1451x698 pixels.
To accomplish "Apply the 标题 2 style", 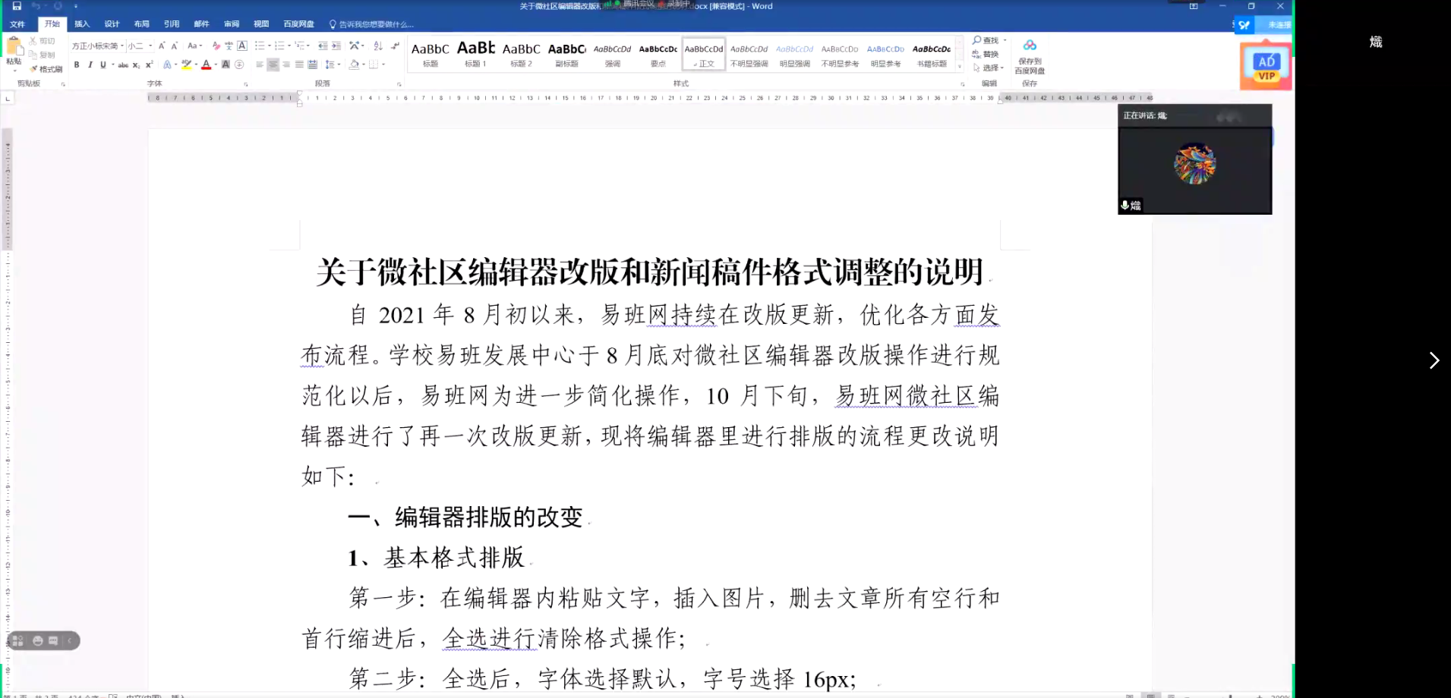I will (522, 54).
